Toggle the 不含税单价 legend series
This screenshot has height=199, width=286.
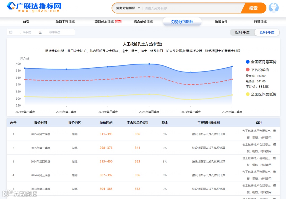click(258, 70)
